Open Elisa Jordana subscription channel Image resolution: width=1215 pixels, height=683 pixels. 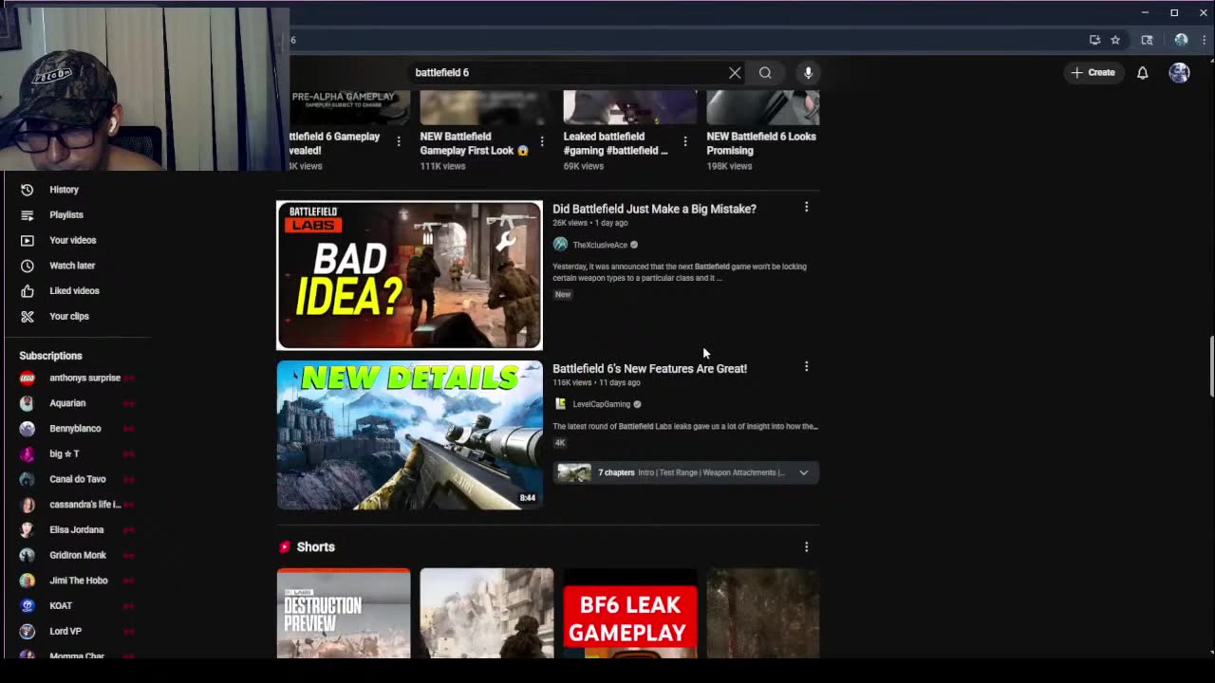coord(76,529)
